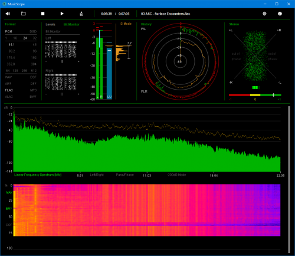Open the info about icon
This screenshot has height=256, width=295.
coord(280,14)
